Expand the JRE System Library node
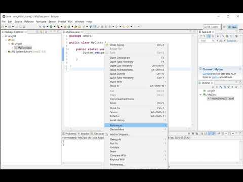243x182 pixels. pyautogui.click(x=6, y=52)
